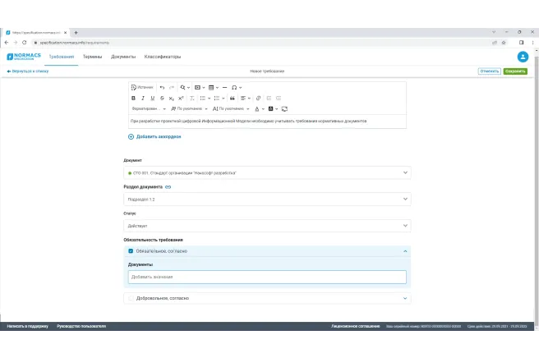The image size is (539, 358).
Task: Click the Добавить аккордеон link
Action: pyautogui.click(x=154, y=136)
